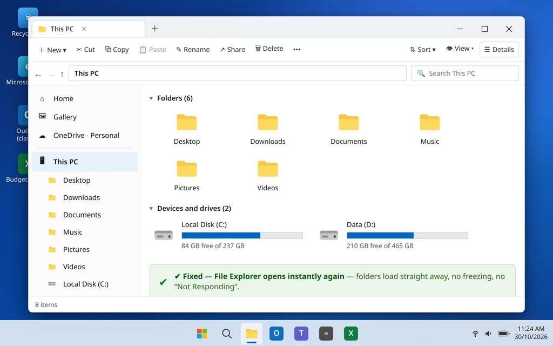
Task: Click the Data (D:) usage bar
Action: [x=407, y=236]
